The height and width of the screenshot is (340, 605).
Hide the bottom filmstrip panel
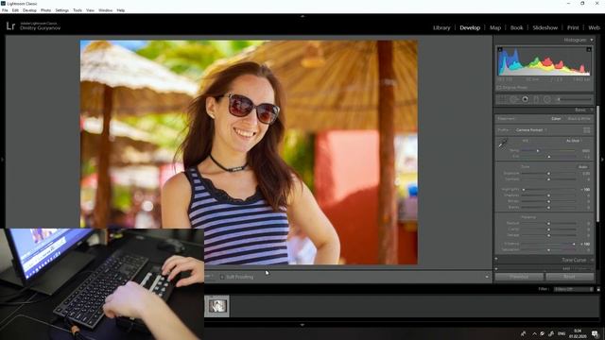[302, 325]
